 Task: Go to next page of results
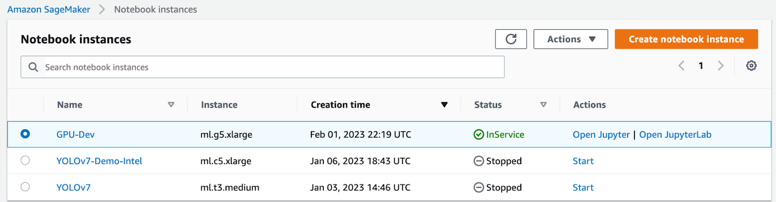(721, 66)
